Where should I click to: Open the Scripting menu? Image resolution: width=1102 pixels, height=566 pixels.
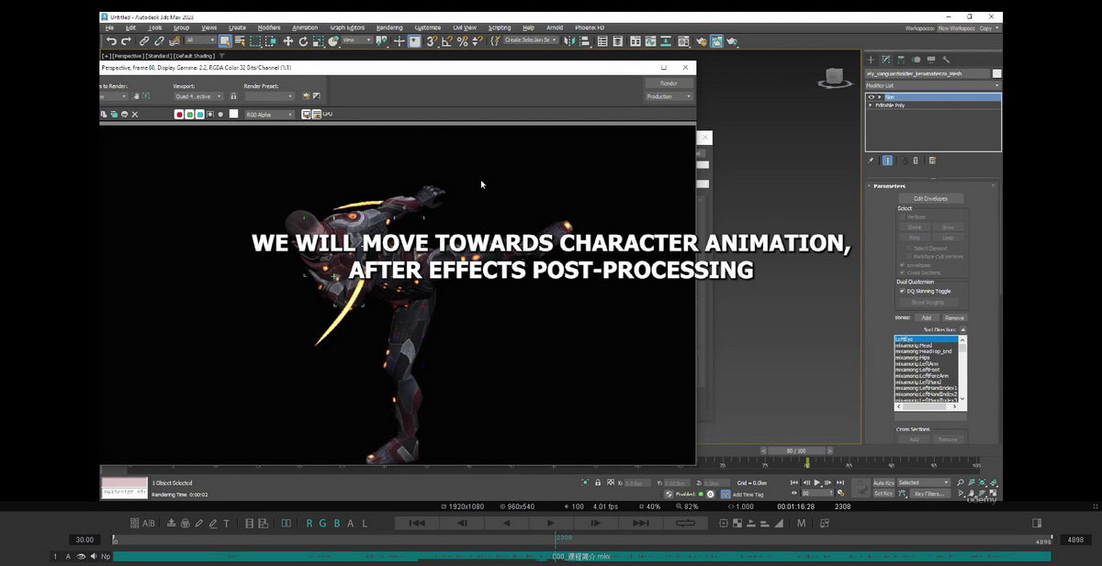click(x=500, y=28)
